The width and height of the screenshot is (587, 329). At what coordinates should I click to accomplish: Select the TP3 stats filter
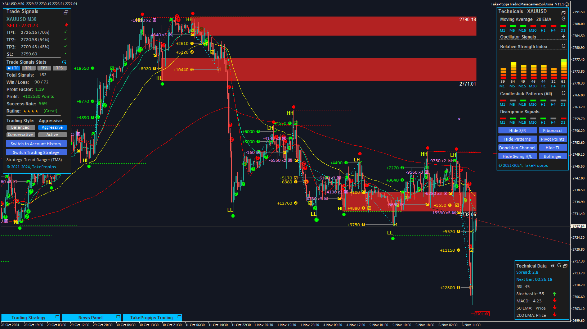[59, 68]
